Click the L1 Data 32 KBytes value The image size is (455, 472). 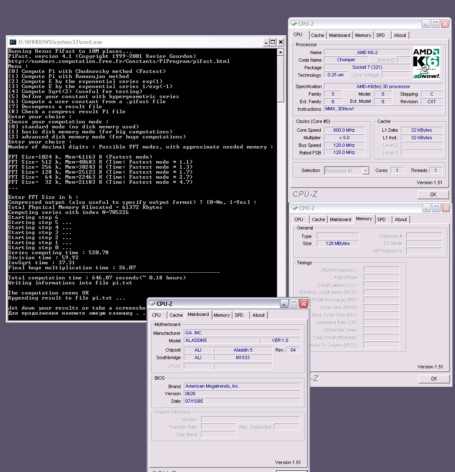click(x=421, y=130)
